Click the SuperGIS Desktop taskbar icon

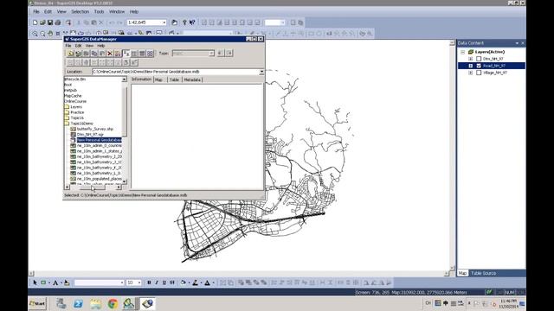pos(129,303)
